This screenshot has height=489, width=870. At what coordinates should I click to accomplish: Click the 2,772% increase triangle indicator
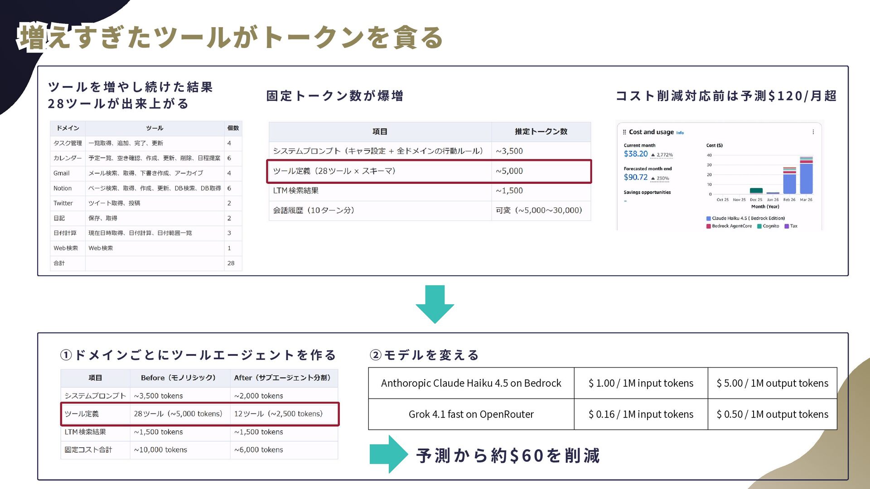[x=653, y=155]
